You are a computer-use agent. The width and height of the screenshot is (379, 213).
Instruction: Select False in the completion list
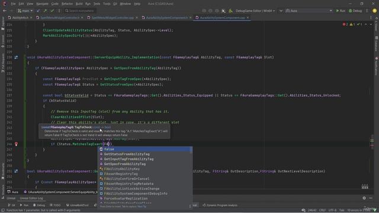click(145, 149)
